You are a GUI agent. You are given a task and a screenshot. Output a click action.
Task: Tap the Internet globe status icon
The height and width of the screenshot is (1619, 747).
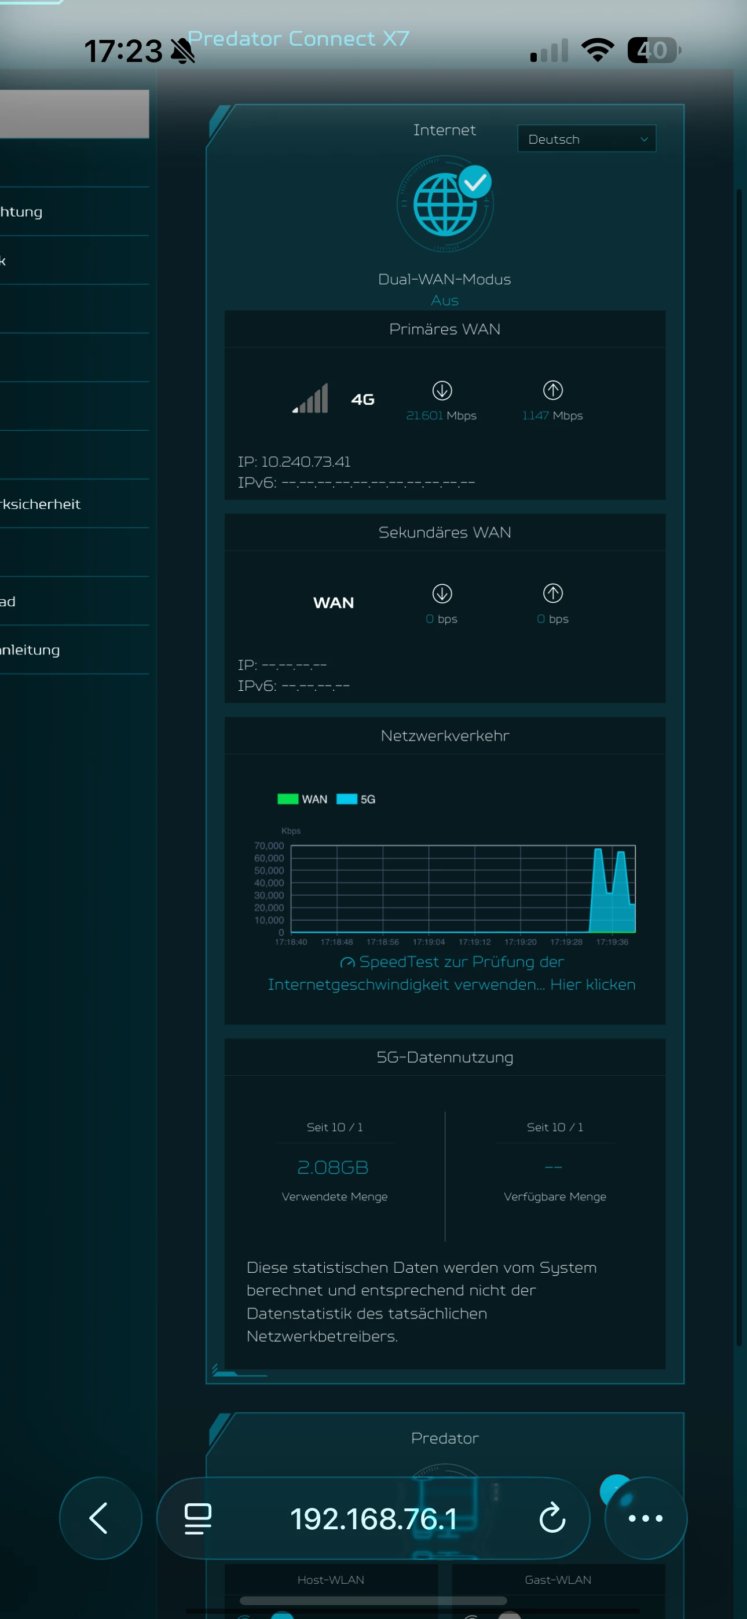coord(445,204)
